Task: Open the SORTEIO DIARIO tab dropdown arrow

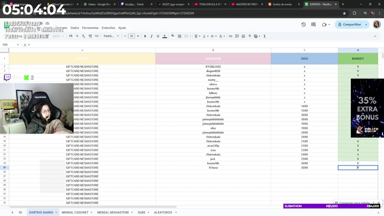Action: click(x=56, y=212)
